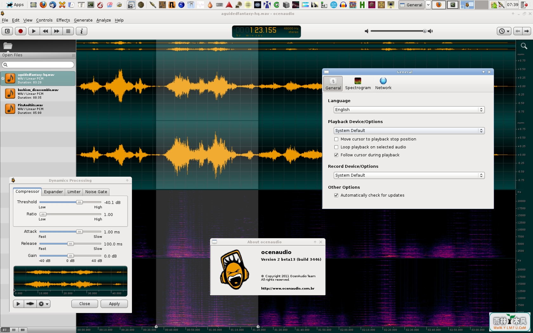Image resolution: width=533 pixels, height=333 pixels.
Task: Switch file list to compact list view
Action: 14,330
